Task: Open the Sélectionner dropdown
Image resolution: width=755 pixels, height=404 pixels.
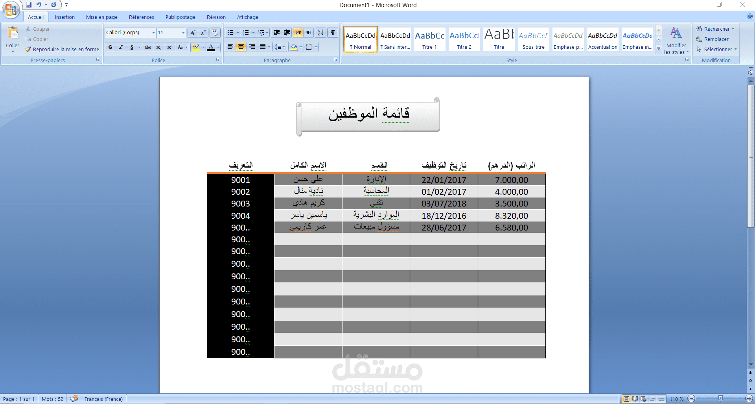Action: pyautogui.click(x=716, y=49)
